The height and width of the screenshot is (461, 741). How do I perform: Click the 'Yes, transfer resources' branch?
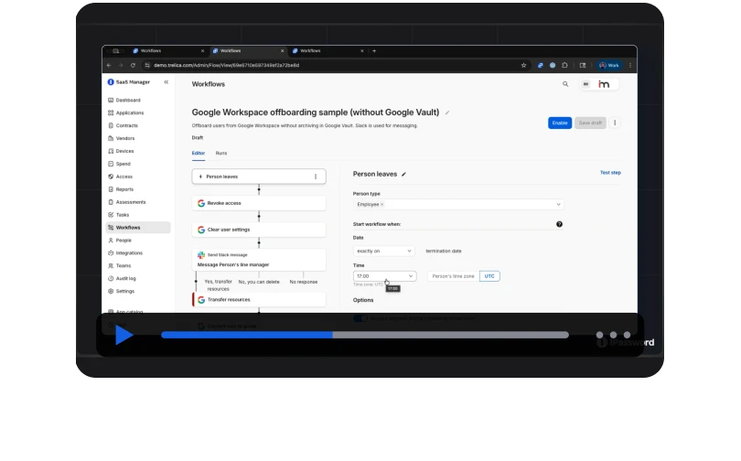218,285
